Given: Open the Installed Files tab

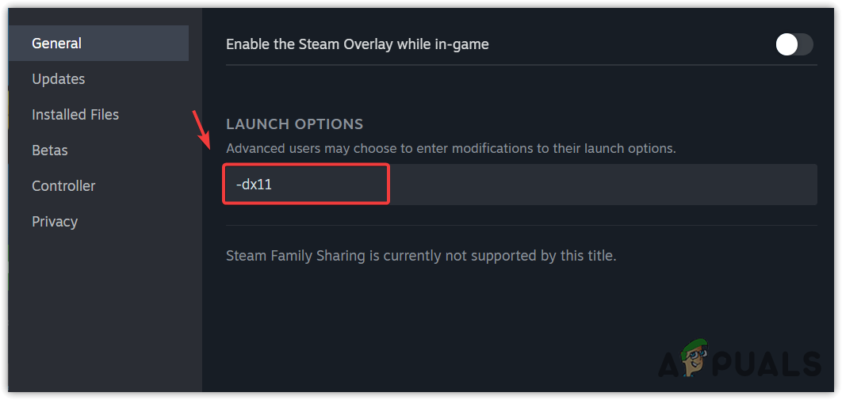Looking at the screenshot, I should [75, 115].
